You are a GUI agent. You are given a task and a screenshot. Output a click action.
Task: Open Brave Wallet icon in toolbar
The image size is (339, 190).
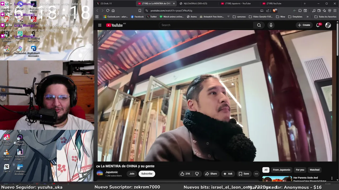click(x=319, y=11)
